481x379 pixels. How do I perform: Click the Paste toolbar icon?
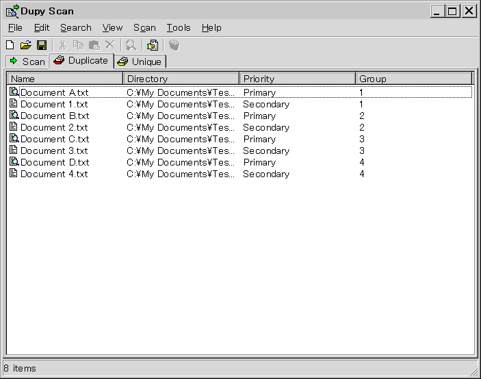point(94,45)
